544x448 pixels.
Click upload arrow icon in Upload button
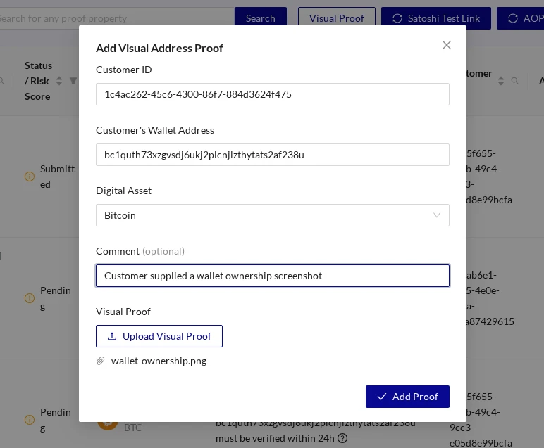pos(112,336)
